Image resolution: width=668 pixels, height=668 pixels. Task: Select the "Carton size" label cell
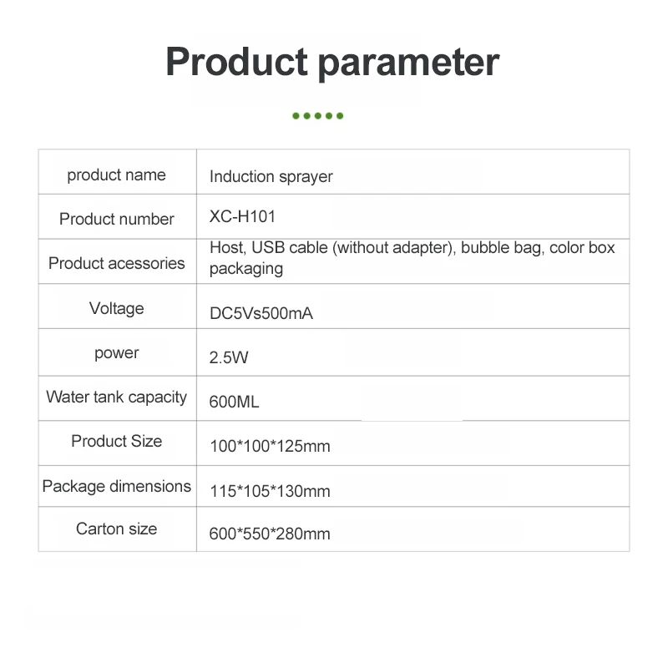(x=117, y=529)
